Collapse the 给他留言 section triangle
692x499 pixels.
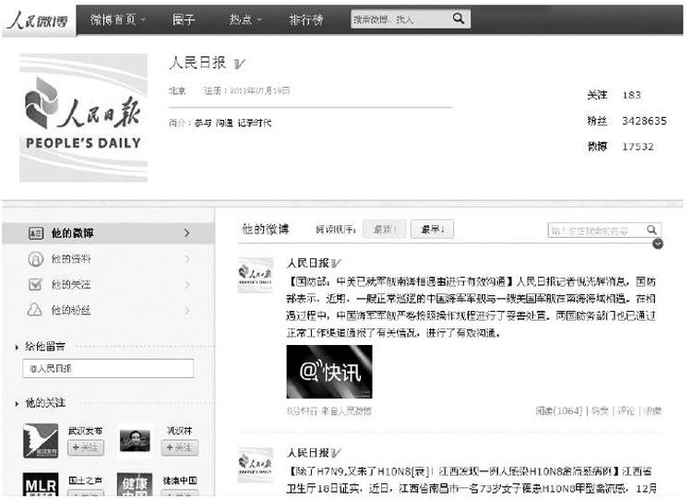click(x=17, y=348)
